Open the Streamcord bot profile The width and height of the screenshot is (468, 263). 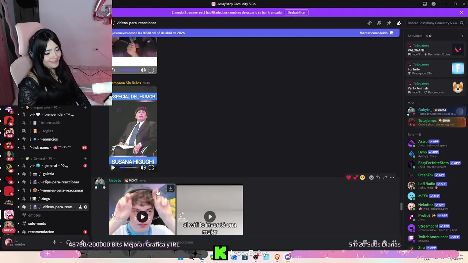pos(436,228)
